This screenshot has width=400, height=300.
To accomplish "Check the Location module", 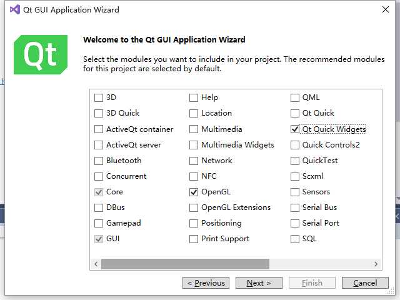I will pos(194,113).
